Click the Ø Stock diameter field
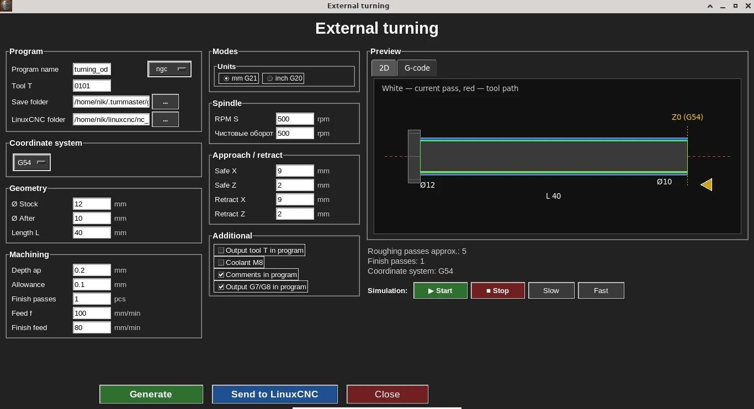This screenshot has width=754, height=409. pos(92,204)
